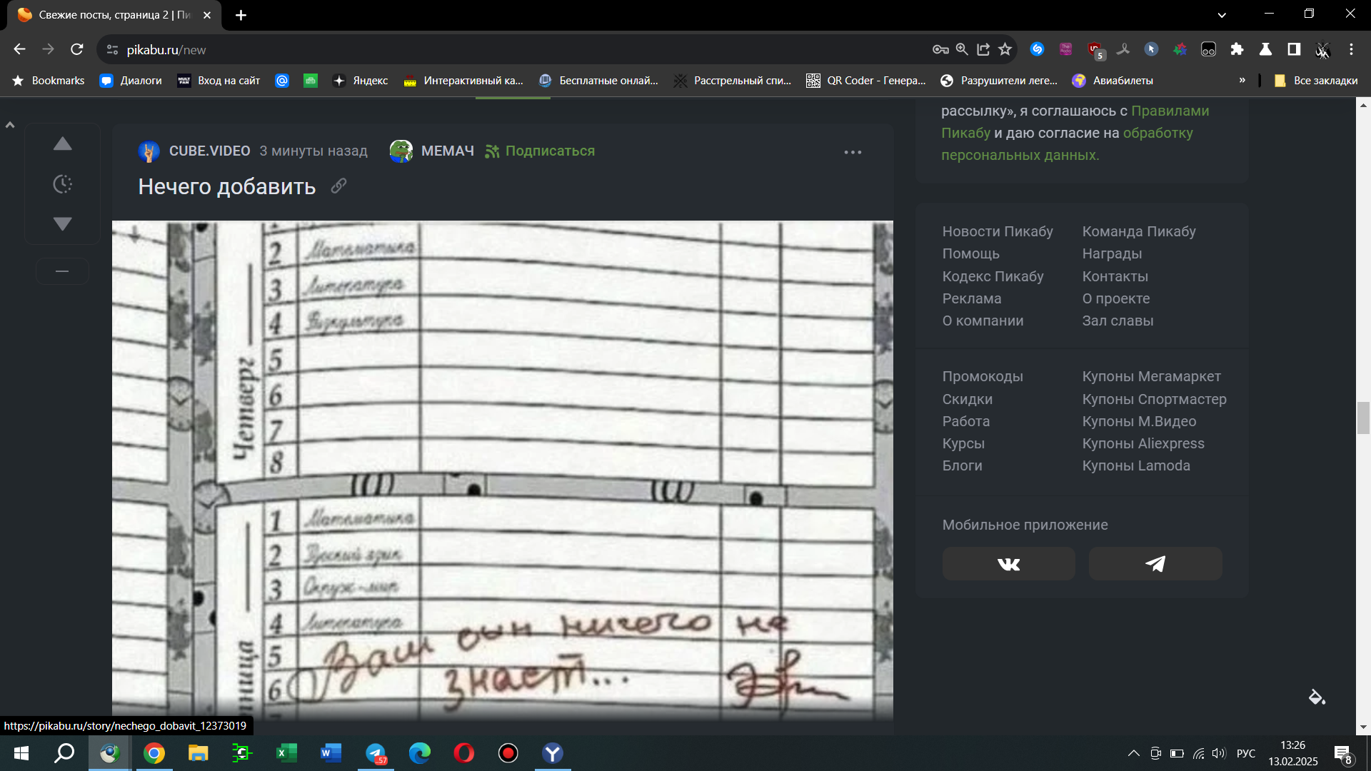Open VK mobile app link button
The image size is (1371, 771).
(x=1008, y=564)
